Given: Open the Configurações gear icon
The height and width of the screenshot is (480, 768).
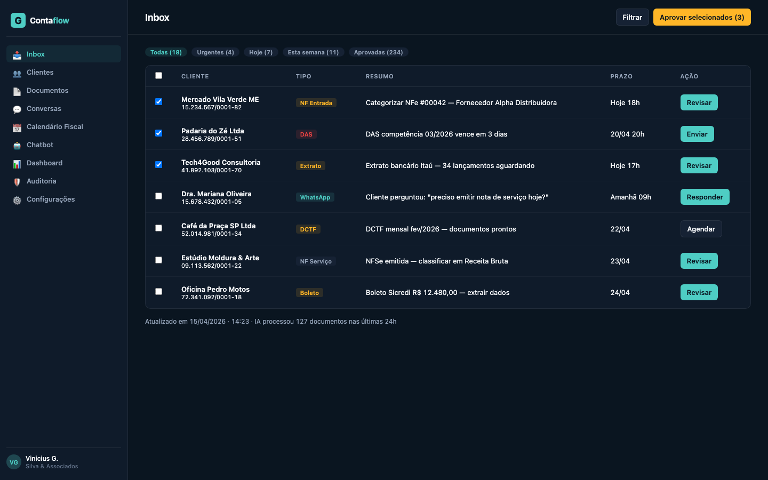Looking at the screenshot, I should [x=17, y=200].
